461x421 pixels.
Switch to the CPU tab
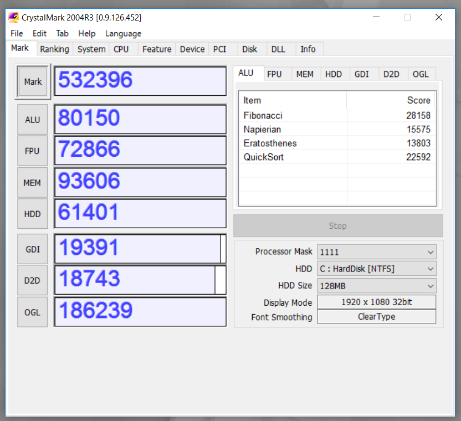[x=121, y=49]
